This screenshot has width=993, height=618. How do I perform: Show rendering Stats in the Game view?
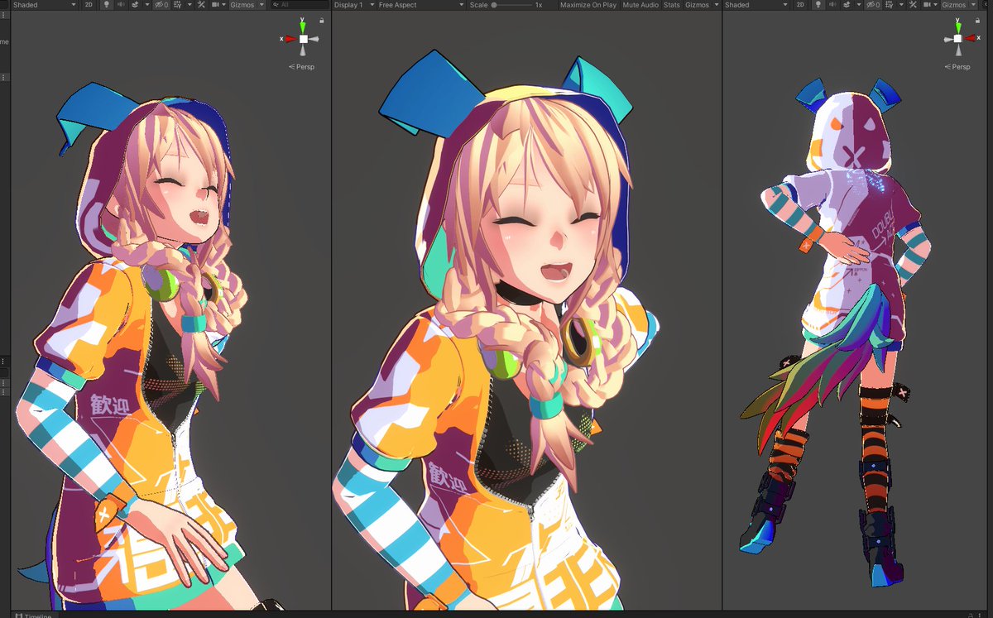670,5
